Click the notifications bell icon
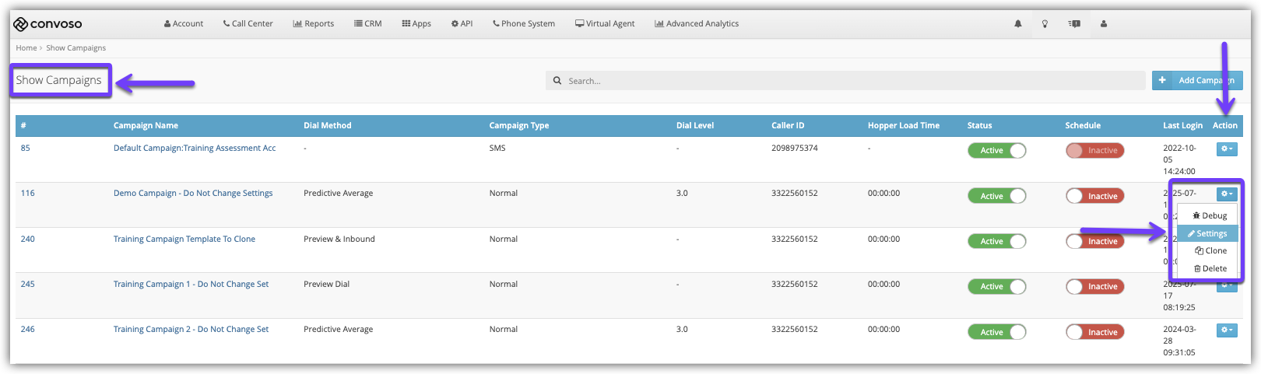This screenshot has width=1261, height=374. pyautogui.click(x=1017, y=24)
